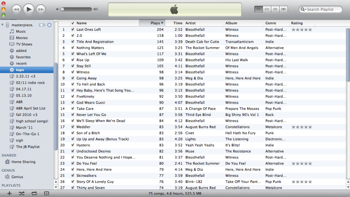Viewport: 350px width, 197px height.
Task: Click the Next track fast-forward button
Action: (x=41, y=9)
